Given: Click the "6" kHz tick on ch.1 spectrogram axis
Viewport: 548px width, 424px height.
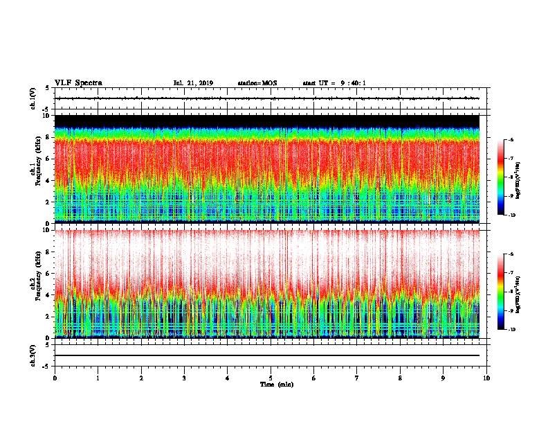Looking at the screenshot, I should (48, 159).
